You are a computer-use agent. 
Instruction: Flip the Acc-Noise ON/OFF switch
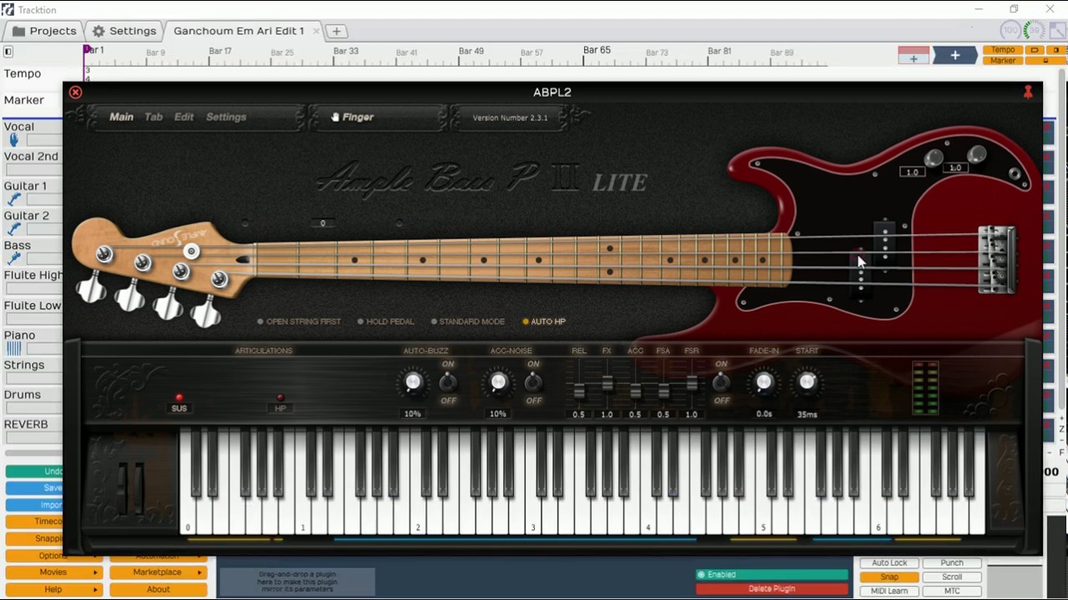coord(533,382)
